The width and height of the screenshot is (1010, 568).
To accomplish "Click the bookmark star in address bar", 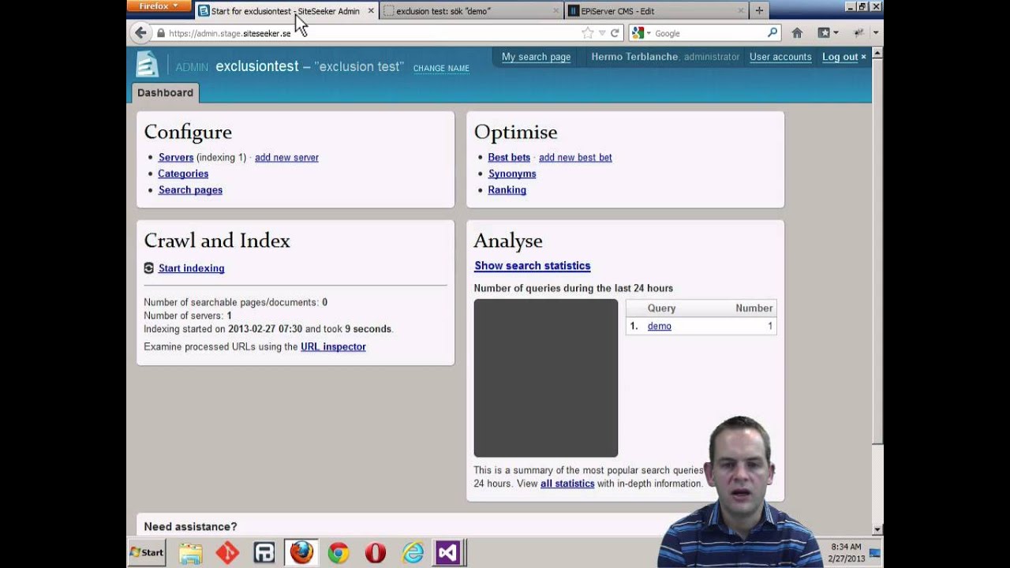I will click(x=587, y=33).
